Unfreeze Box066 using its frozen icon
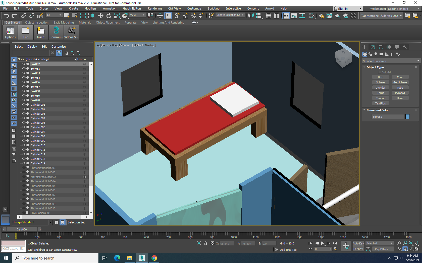Screen dimensions: 422x263 [x=85, y=82]
